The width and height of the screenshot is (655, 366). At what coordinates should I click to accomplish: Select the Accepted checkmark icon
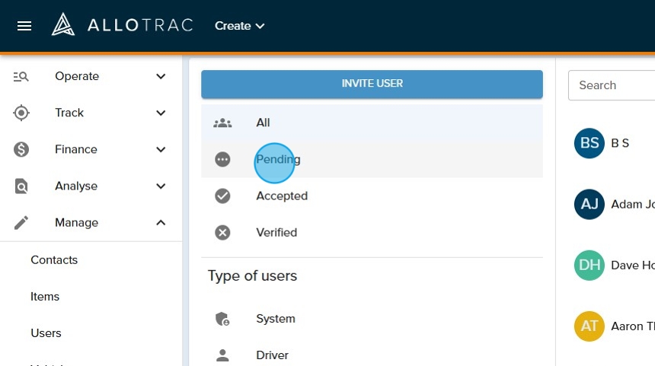tap(222, 196)
